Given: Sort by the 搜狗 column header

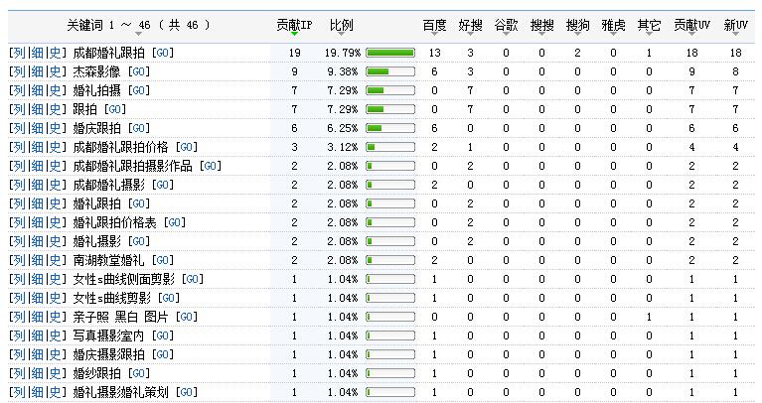Looking at the screenshot, I should point(576,24).
